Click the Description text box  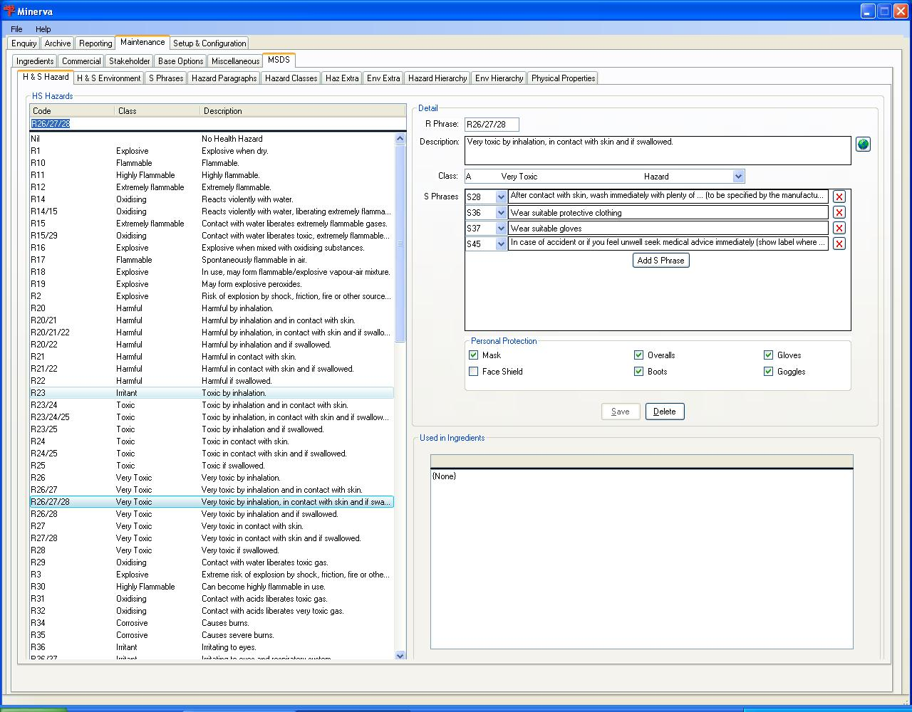[658, 150]
